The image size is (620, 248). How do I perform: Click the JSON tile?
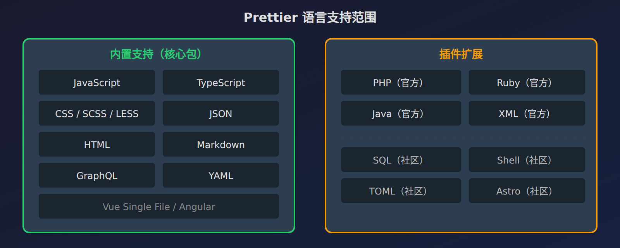[x=221, y=113]
